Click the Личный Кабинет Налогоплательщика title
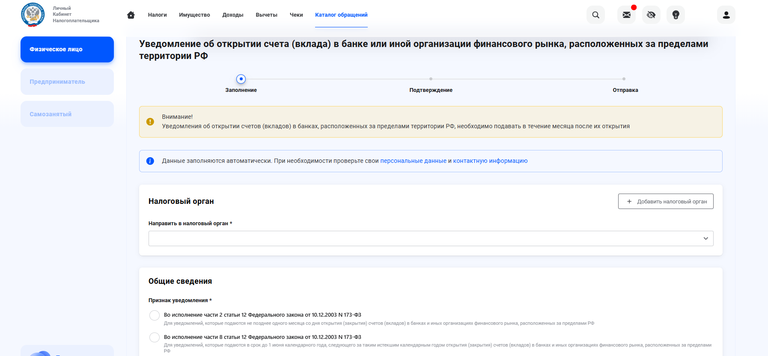The width and height of the screenshot is (768, 356). 76,15
